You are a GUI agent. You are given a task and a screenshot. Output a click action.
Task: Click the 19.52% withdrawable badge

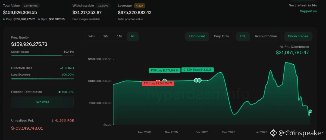click(x=103, y=6)
